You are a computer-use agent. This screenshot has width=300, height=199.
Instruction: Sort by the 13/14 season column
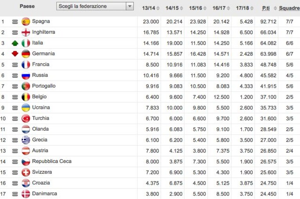[x=151, y=8]
